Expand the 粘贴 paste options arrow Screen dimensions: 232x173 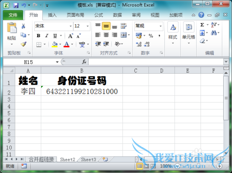[12, 44]
